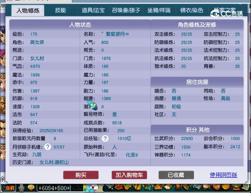Click the 魔法 value 1939
The height and width of the screenshot is (193, 251).
35,75
